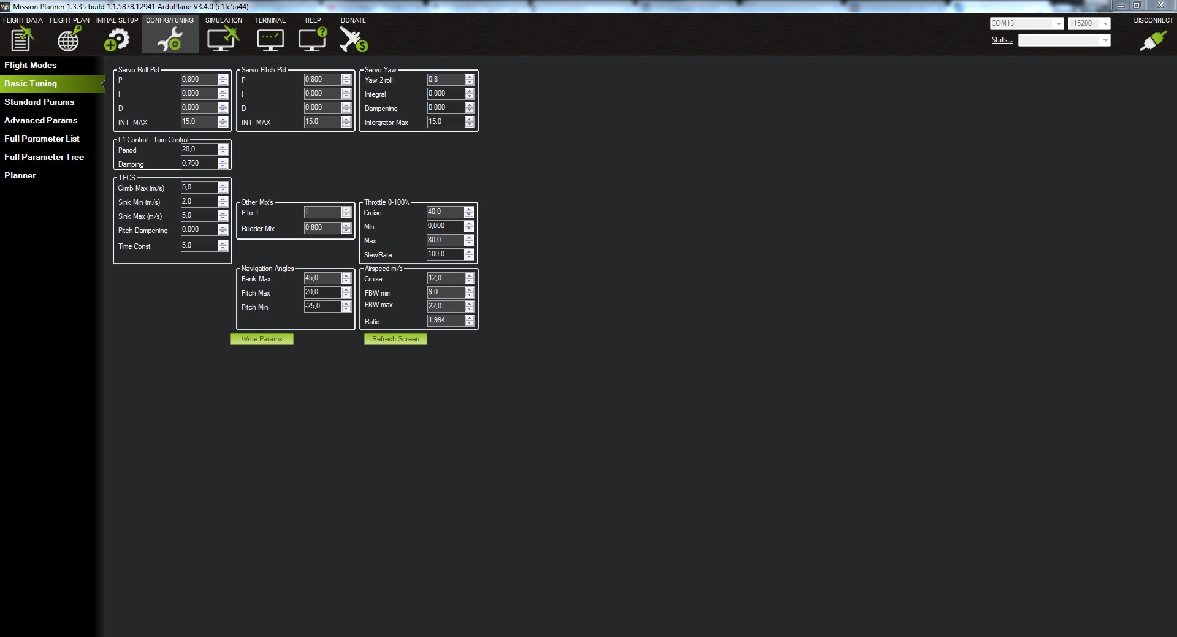1177x637 pixels.
Task: Click the Disconnect plug icon
Action: [1152, 40]
